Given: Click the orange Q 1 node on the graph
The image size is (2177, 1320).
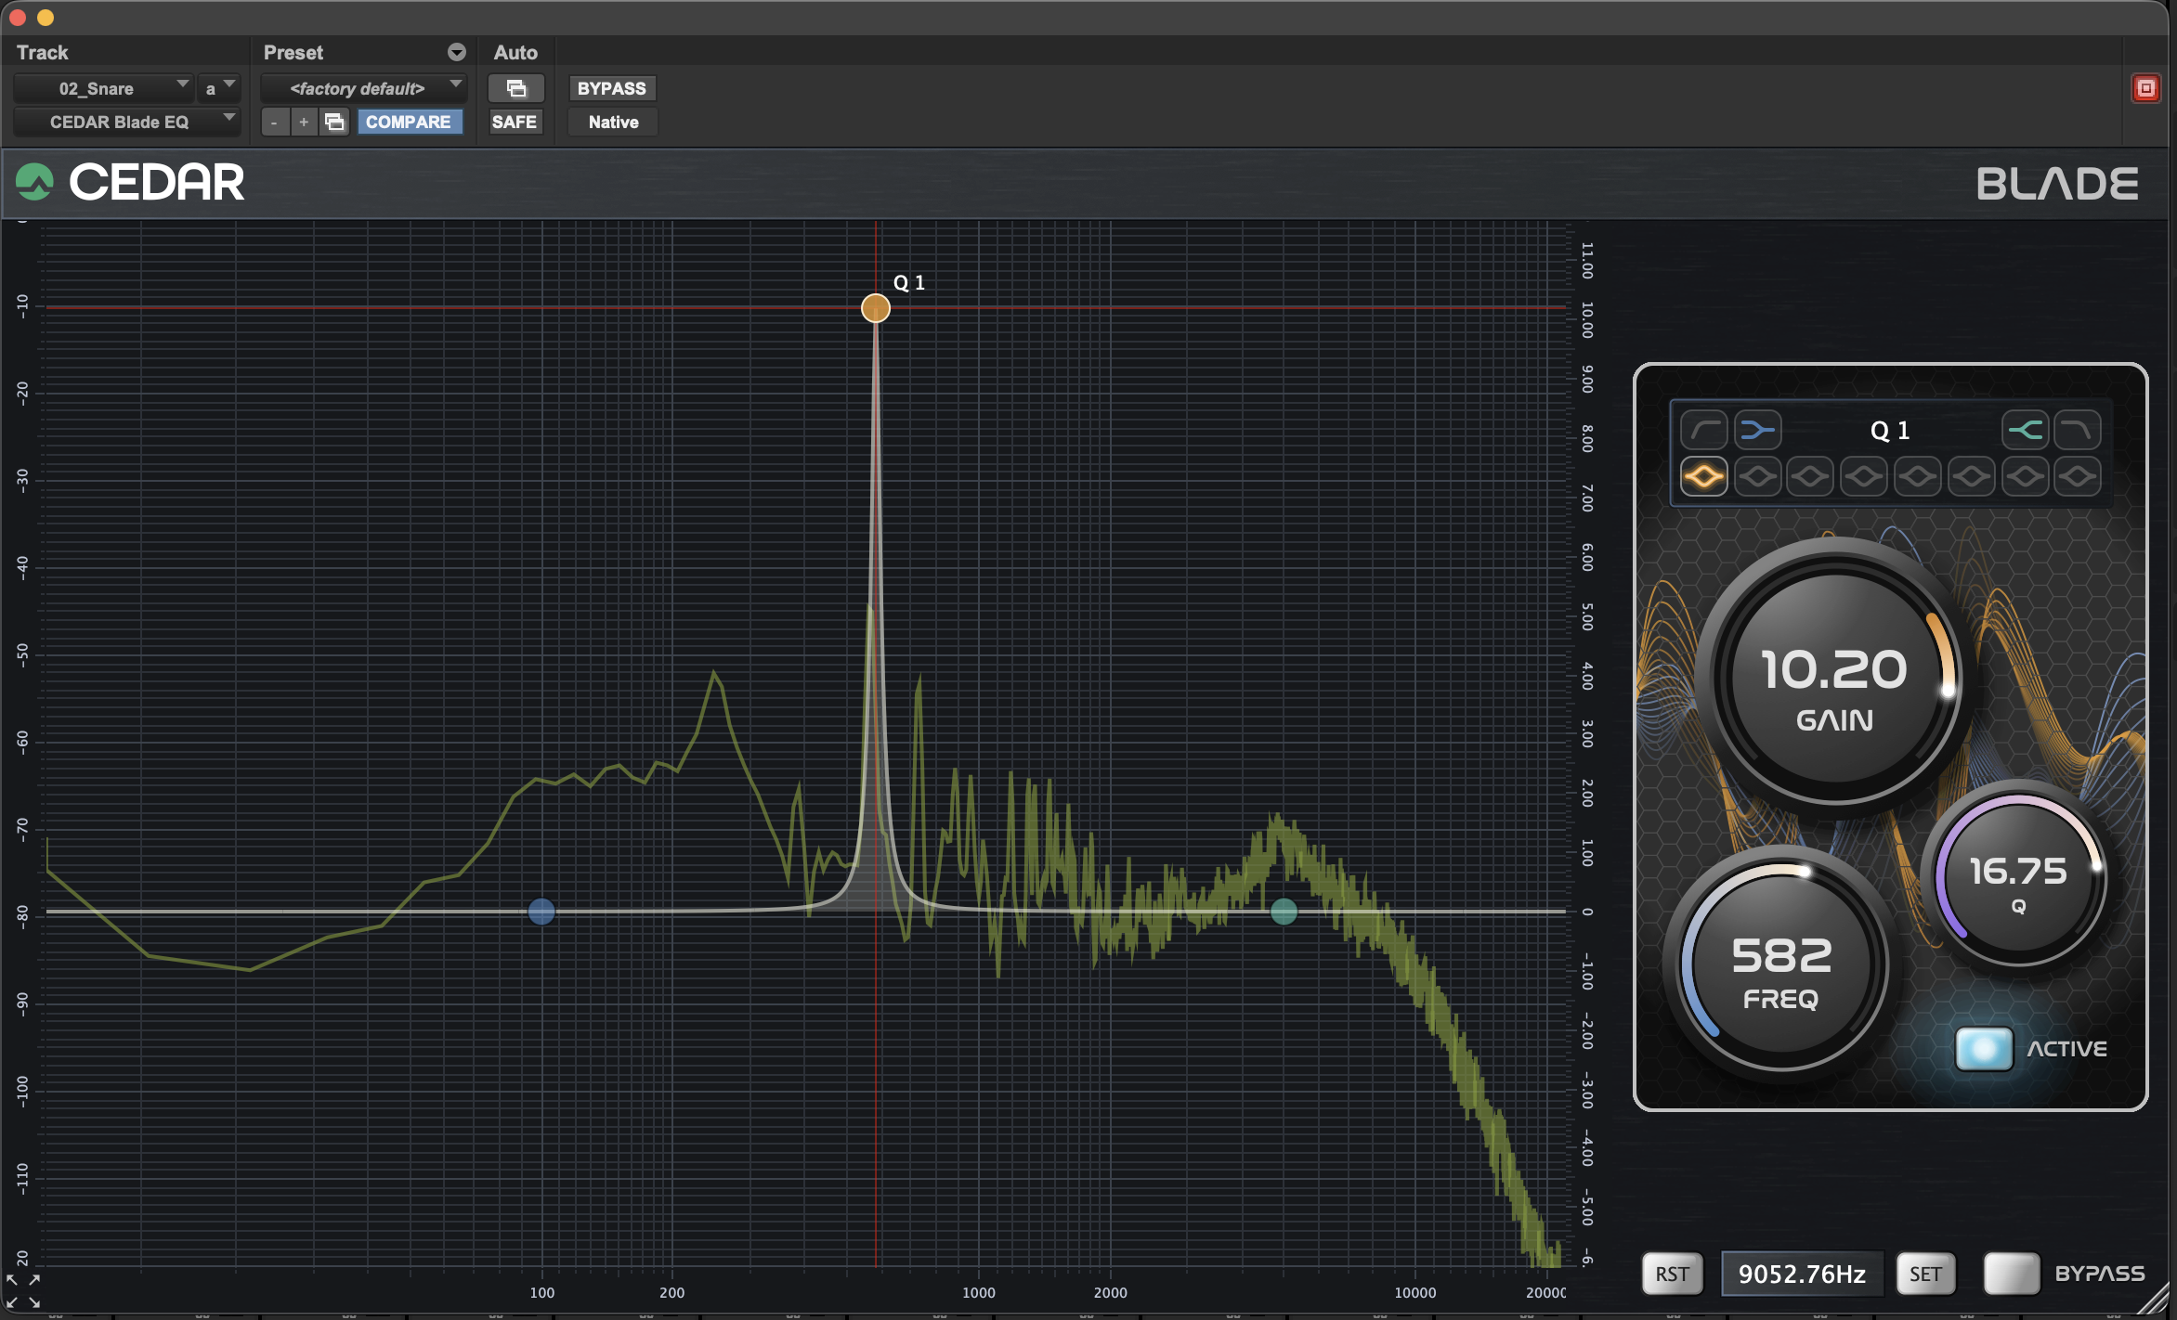Looking at the screenshot, I should (875, 308).
